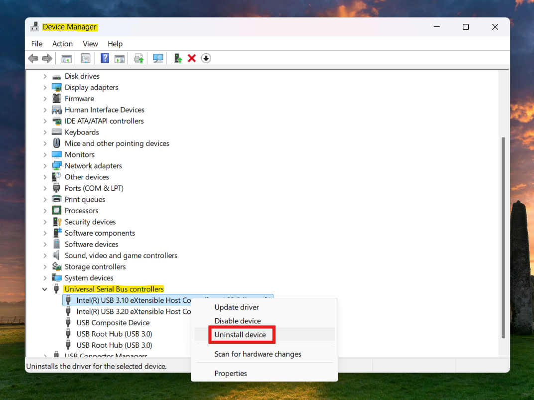Collapse the Universal Serial Bus controllers category

click(44, 289)
